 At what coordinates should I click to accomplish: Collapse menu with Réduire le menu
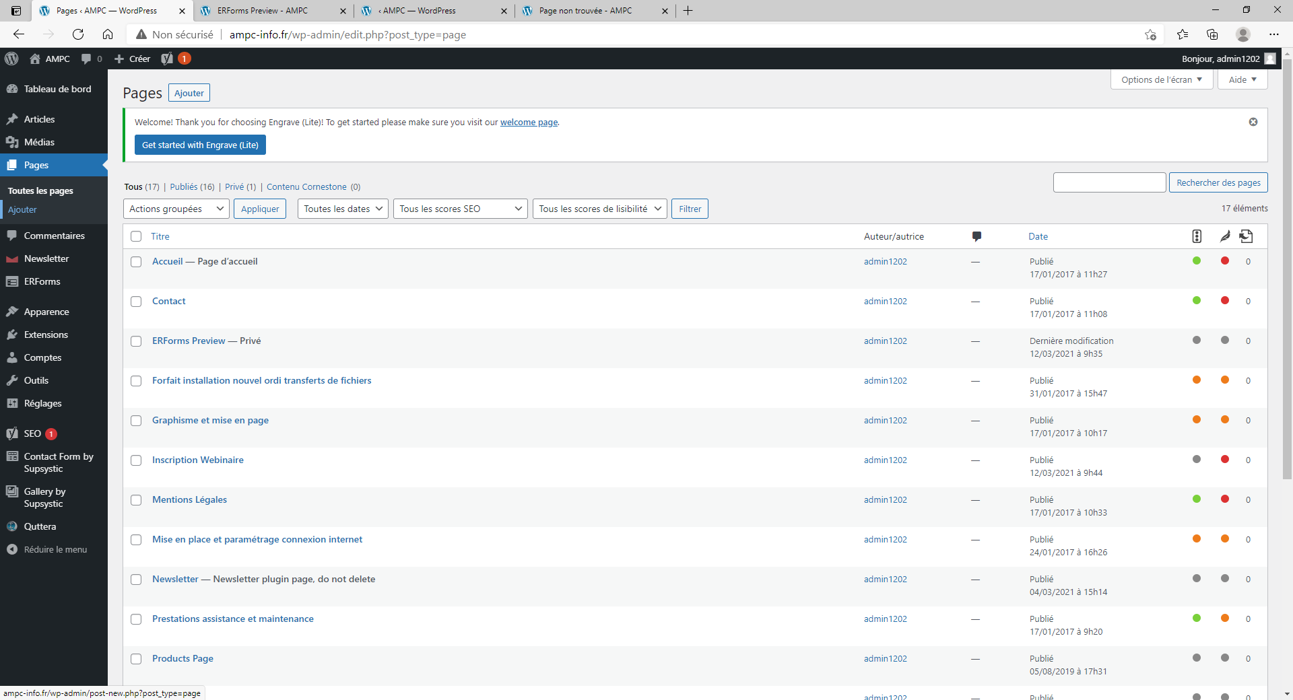pos(54,549)
